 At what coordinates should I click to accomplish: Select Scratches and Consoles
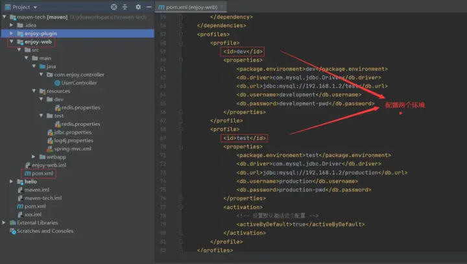[x=45, y=231]
